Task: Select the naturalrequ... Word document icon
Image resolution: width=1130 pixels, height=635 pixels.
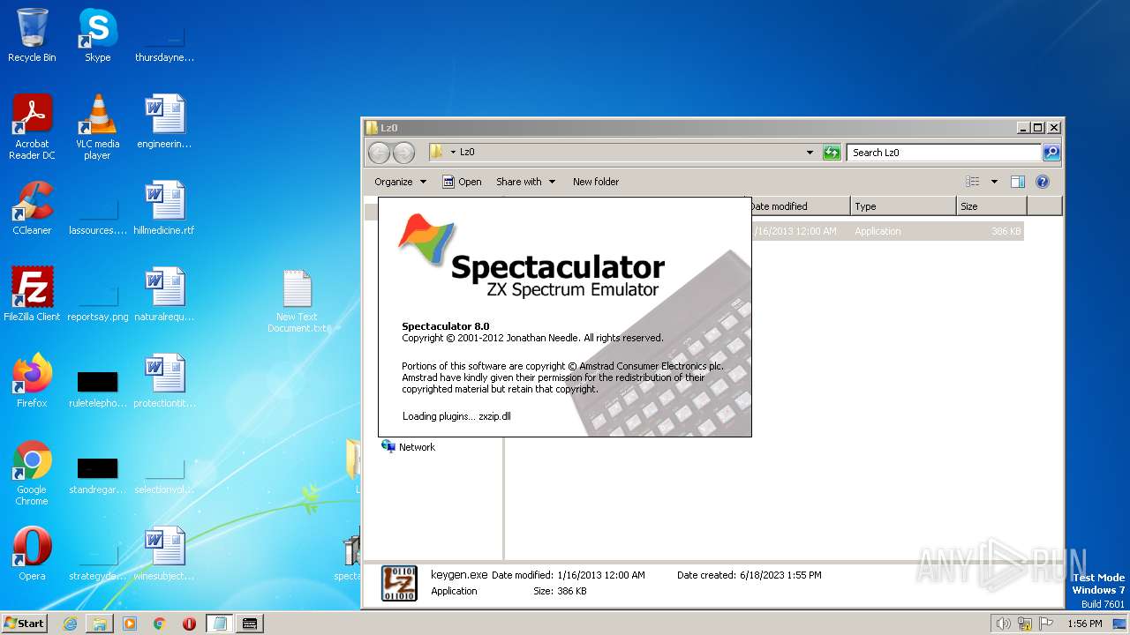Action: click(164, 295)
